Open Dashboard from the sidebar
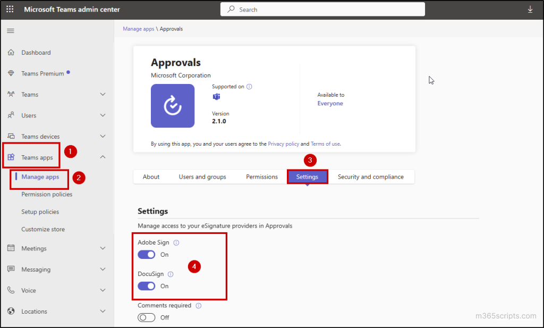544x328 pixels. tap(36, 53)
